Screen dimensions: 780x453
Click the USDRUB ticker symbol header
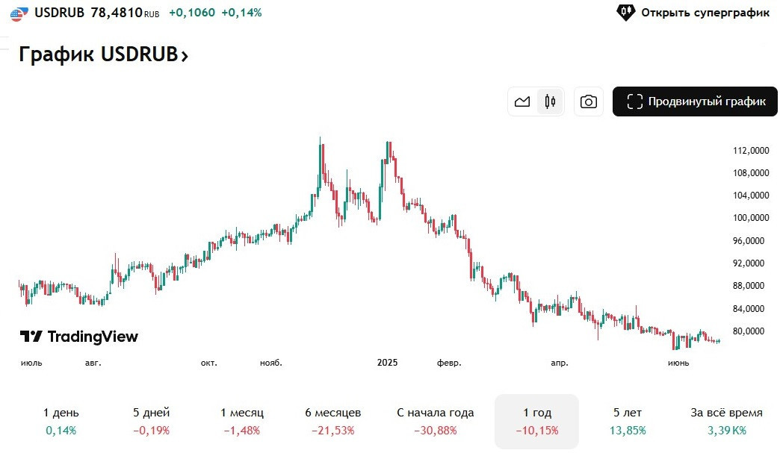click(59, 13)
